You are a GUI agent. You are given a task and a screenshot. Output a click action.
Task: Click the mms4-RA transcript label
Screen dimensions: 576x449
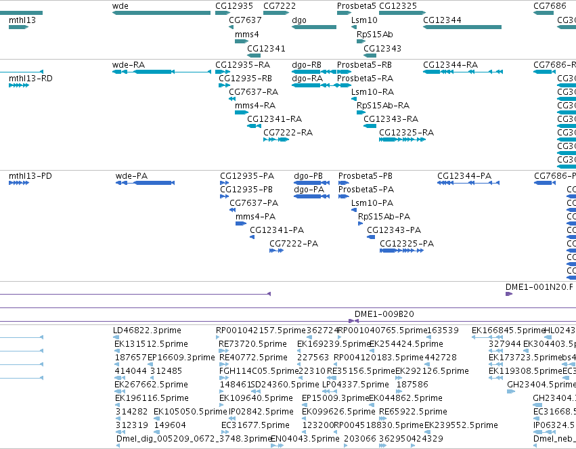(x=255, y=106)
